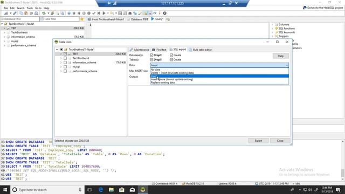The height and width of the screenshot is (194, 345).
Task: Open the Host: TechbrothersIt-Node1 tab
Action: 106,19
